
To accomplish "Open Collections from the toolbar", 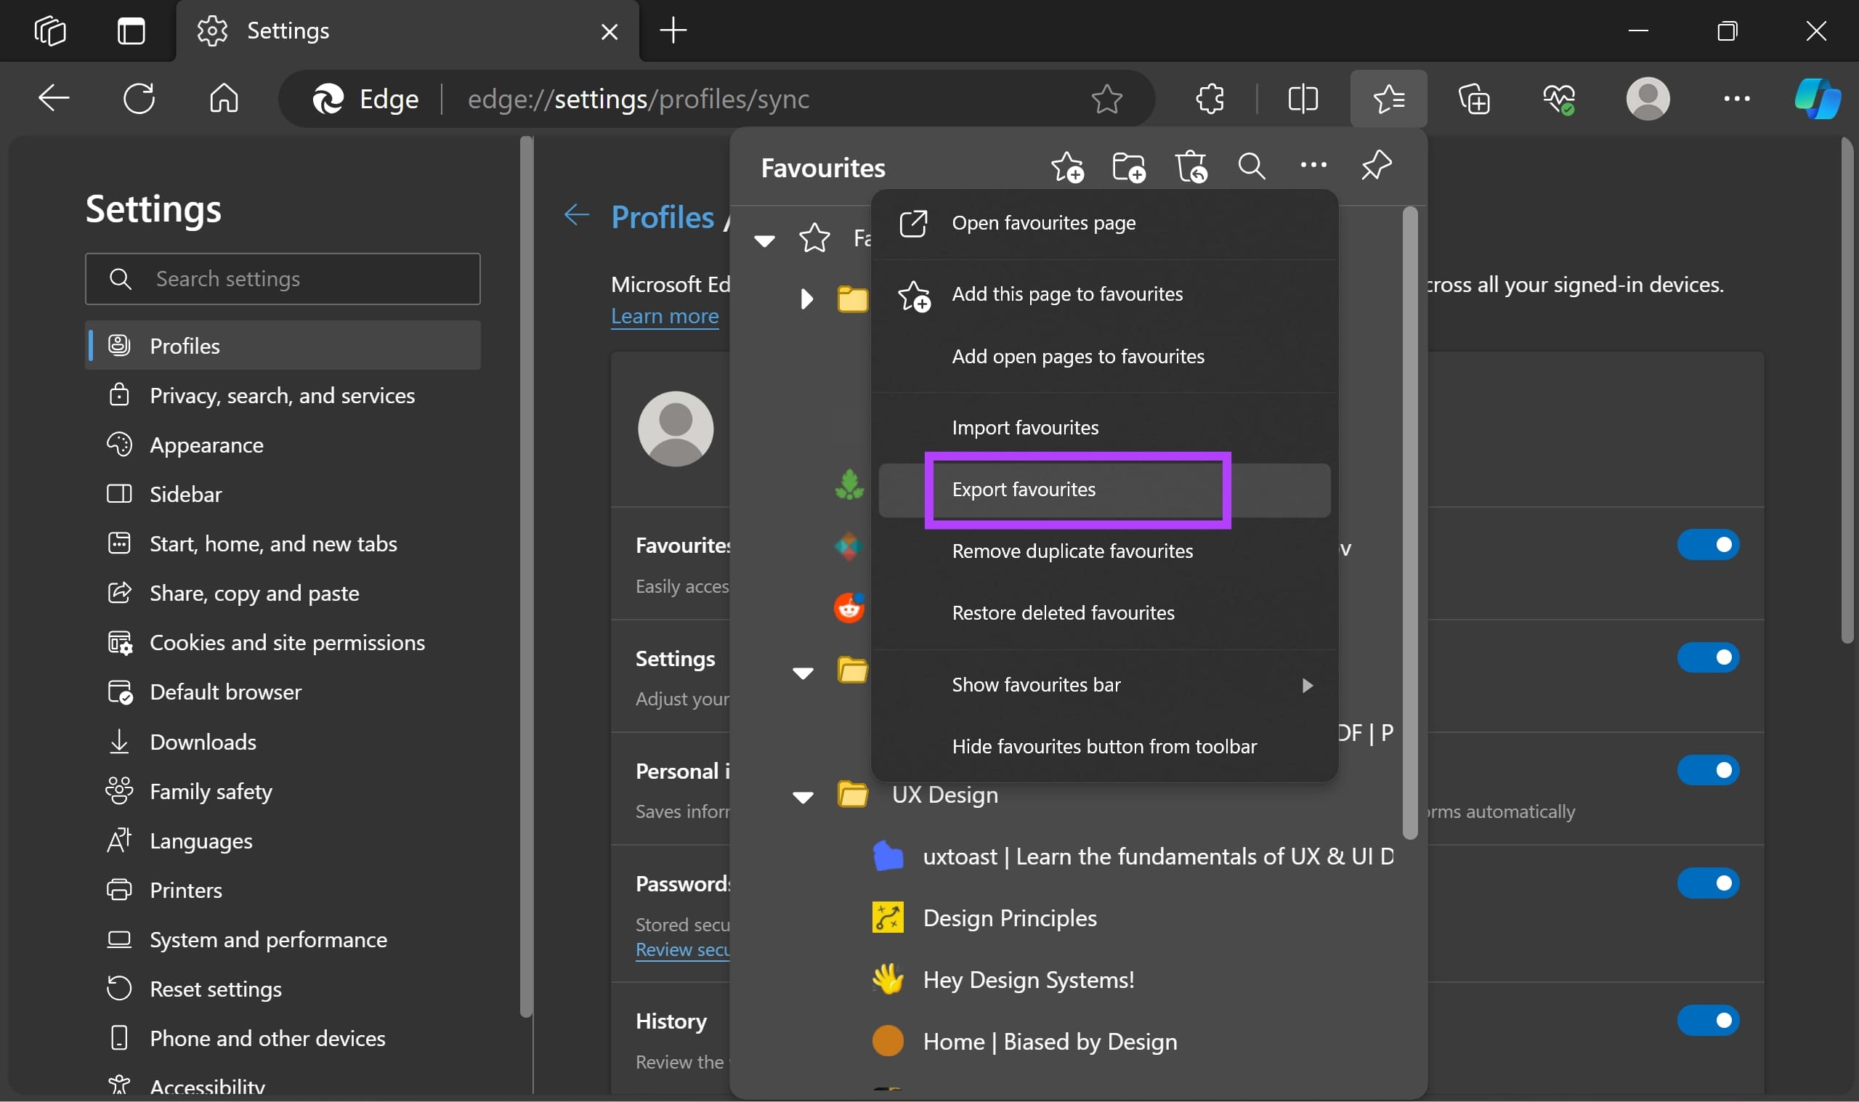I will 1475,98.
